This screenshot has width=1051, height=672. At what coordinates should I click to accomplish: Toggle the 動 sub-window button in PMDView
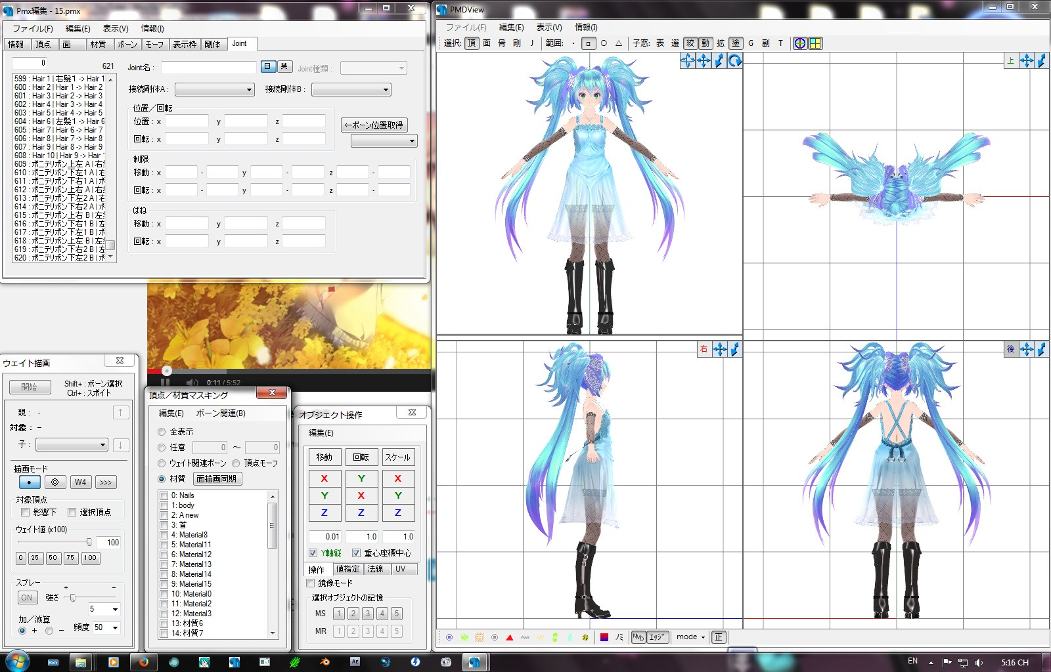point(705,43)
